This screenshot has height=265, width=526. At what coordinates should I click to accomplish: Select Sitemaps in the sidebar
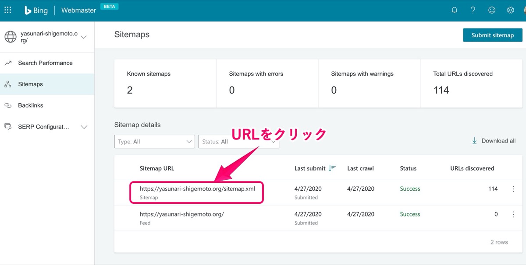(x=47, y=84)
